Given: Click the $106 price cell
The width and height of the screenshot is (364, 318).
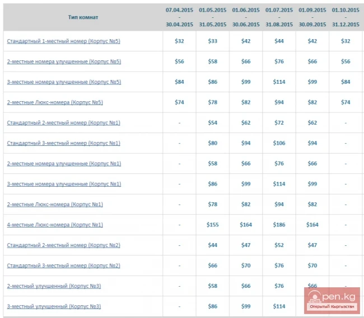Looking at the screenshot, I should tap(279, 143).
